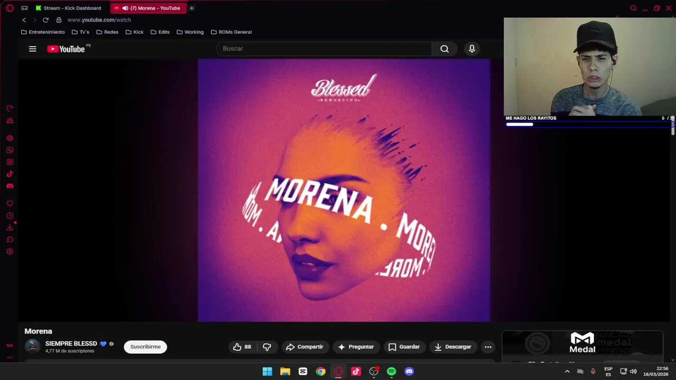The image size is (676, 380).
Task: Click the Guardar save button
Action: click(x=404, y=347)
